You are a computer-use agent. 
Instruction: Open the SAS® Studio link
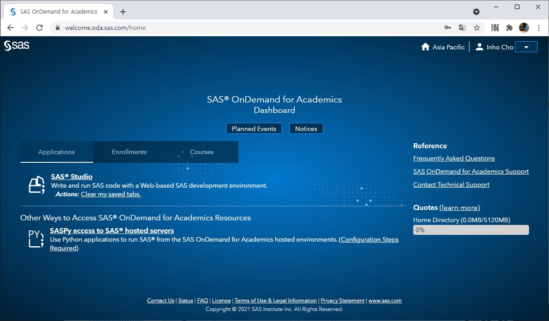(x=72, y=177)
